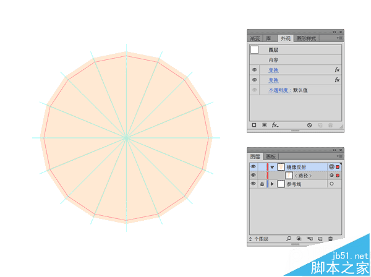The image size is (371, 277).
Task: Add new fill in Appearance panel
Action: click(x=265, y=125)
